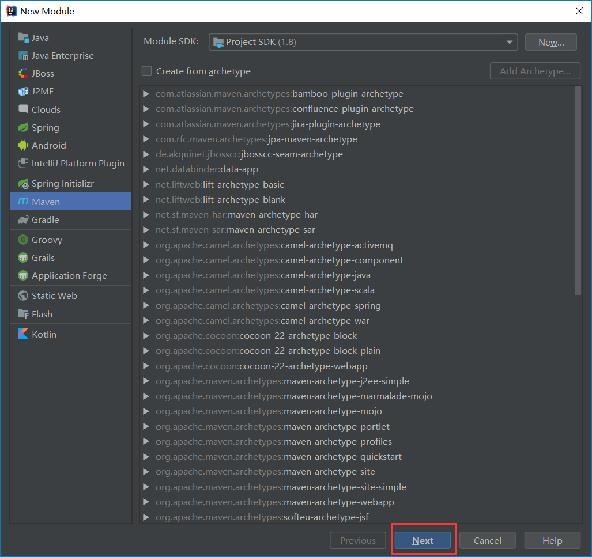Expand bamboo-plugin-archetype entry

pyautogui.click(x=146, y=94)
